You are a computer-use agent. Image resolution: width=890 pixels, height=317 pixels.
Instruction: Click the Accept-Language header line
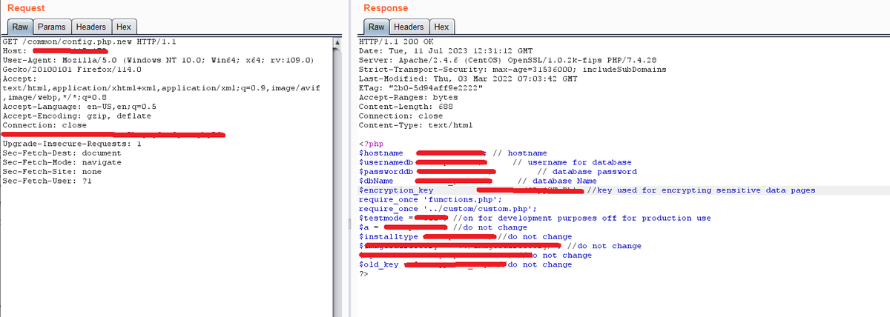click(x=79, y=106)
